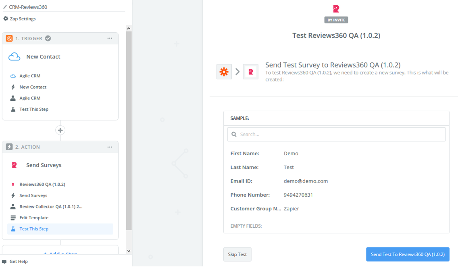The height and width of the screenshot is (268, 458).
Task: Select the highlighted Test This Step row
Action: [60, 229]
